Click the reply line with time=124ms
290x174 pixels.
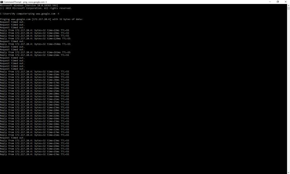pyautogui.click(x=35, y=38)
